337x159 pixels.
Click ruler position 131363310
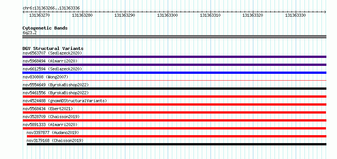point(210,15)
